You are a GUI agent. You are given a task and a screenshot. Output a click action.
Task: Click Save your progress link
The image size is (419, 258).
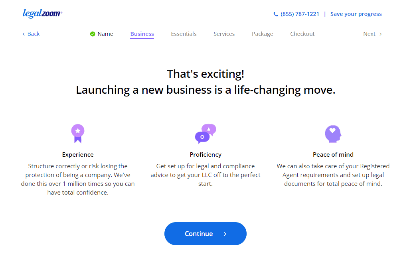356,14
